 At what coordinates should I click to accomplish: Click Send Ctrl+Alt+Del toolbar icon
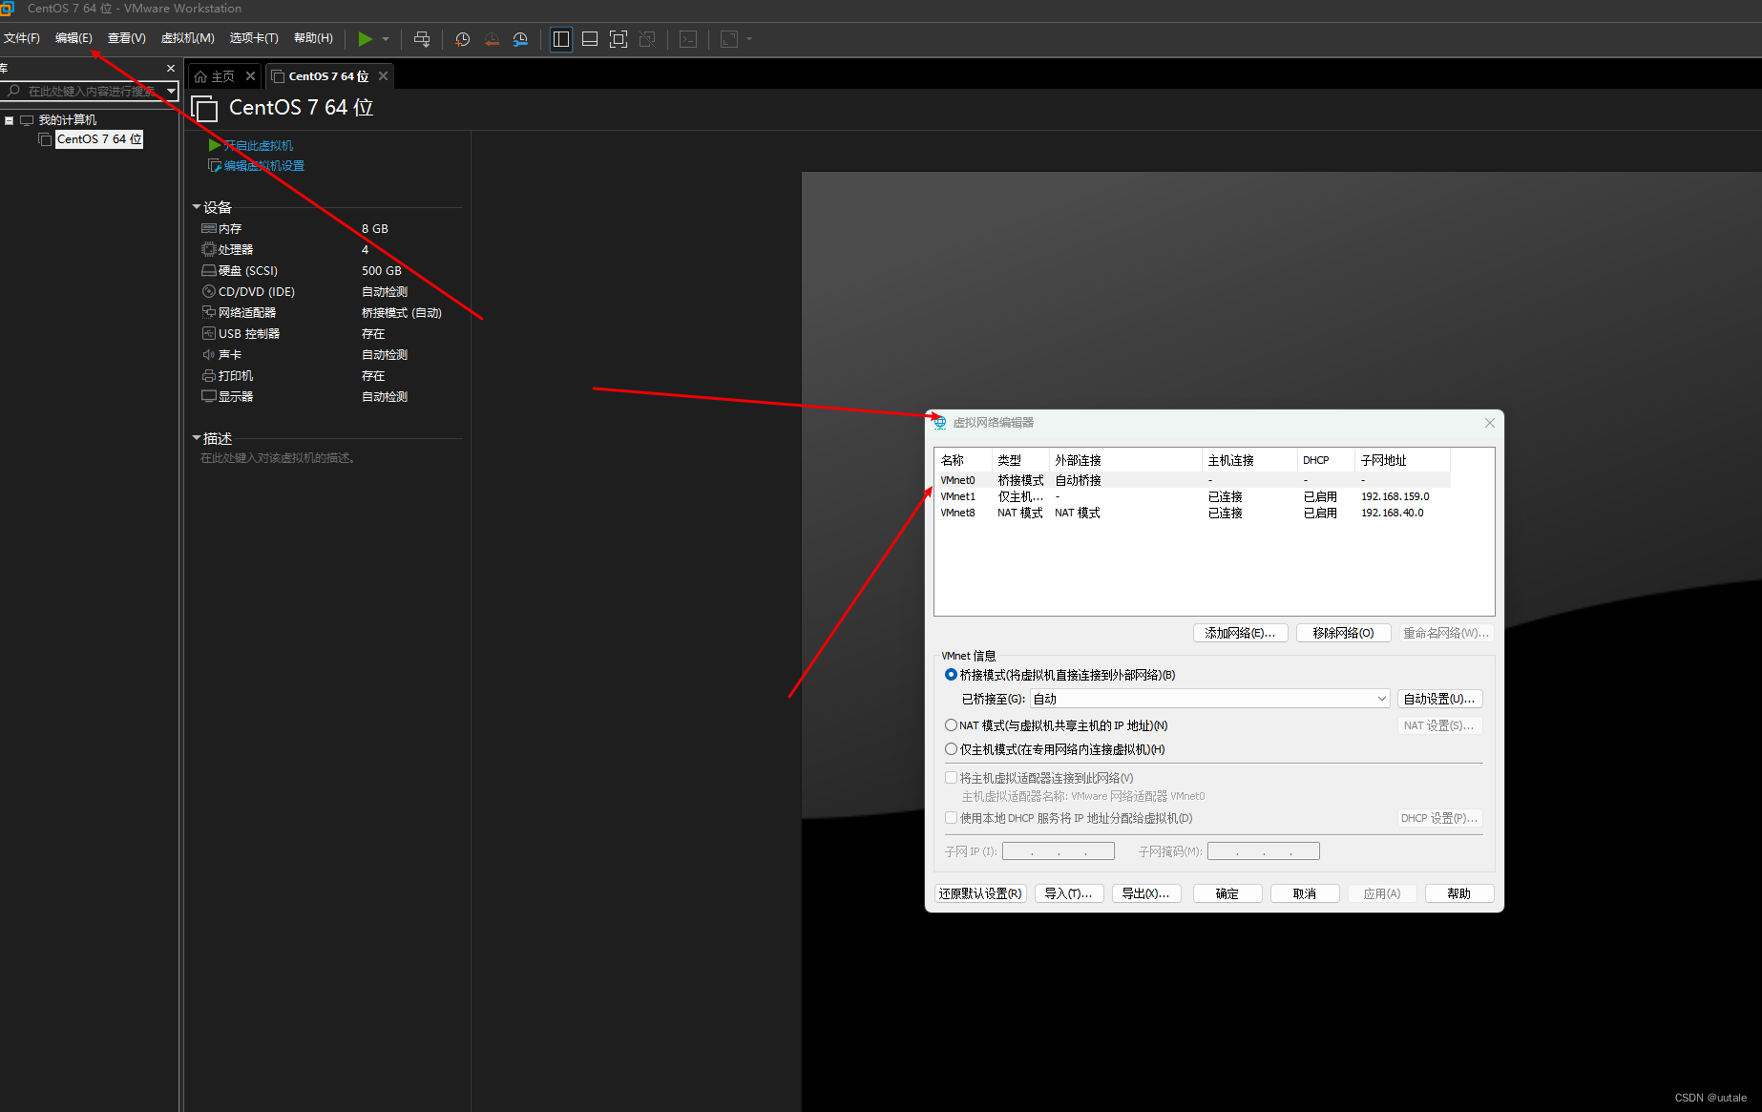[422, 39]
